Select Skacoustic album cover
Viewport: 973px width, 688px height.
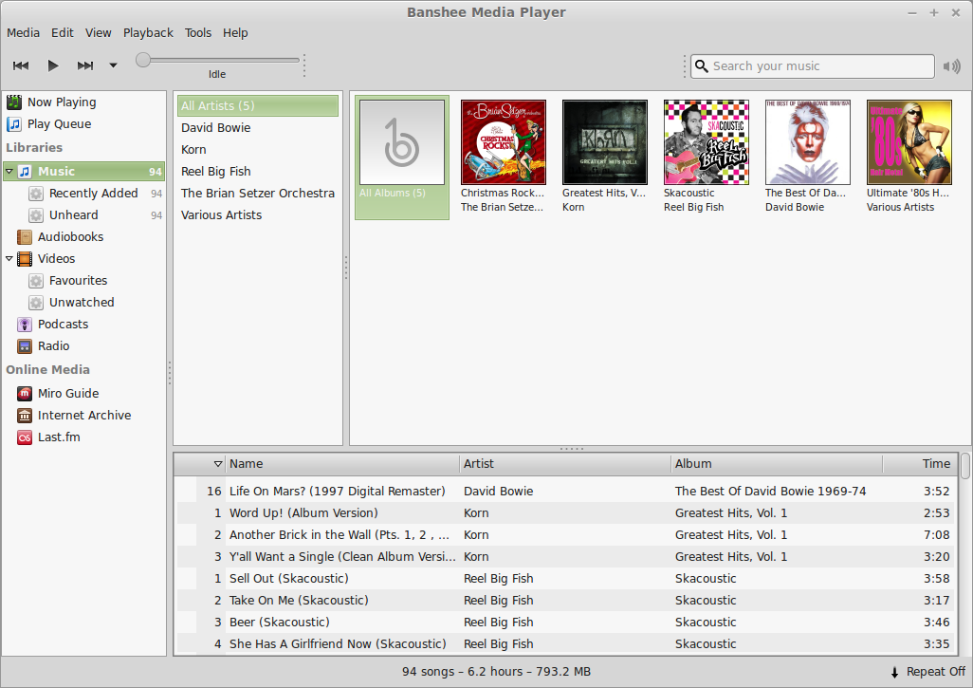707,142
